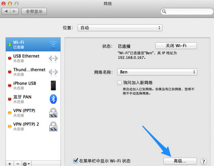Click the VPN (PPTP) padlock icon
The width and height of the screenshot is (214, 166).
53,113
